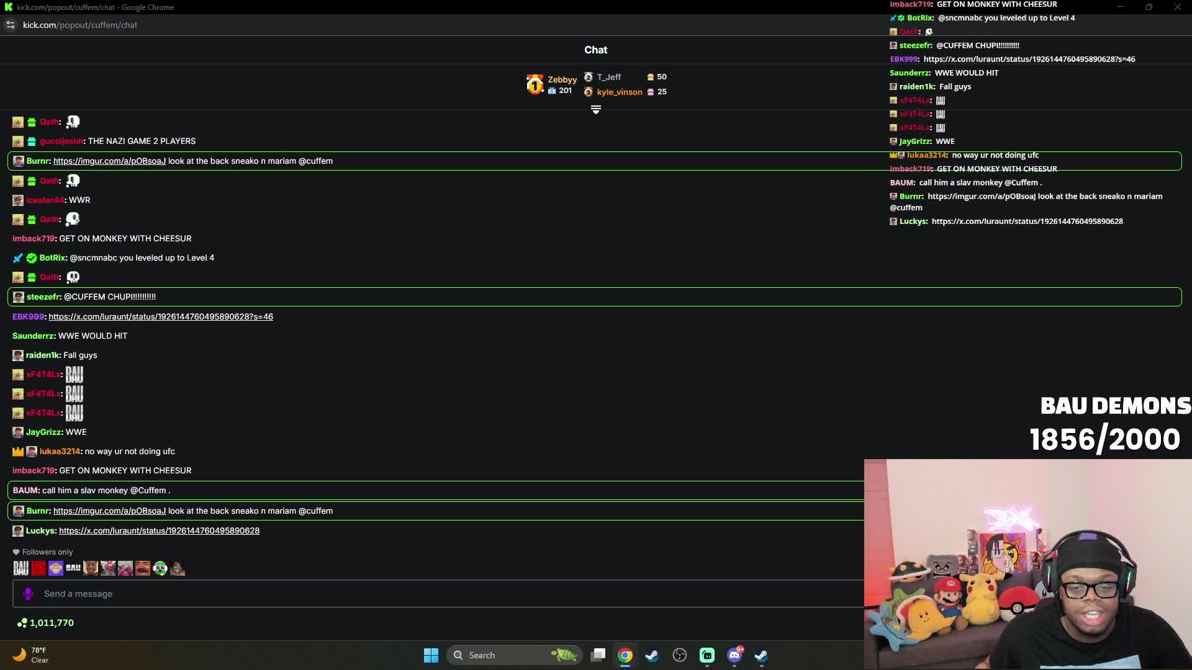Open top gifter Zebbyy's profile
Image resolution: width=1192 pixels, height=670 pixels.
562,79
